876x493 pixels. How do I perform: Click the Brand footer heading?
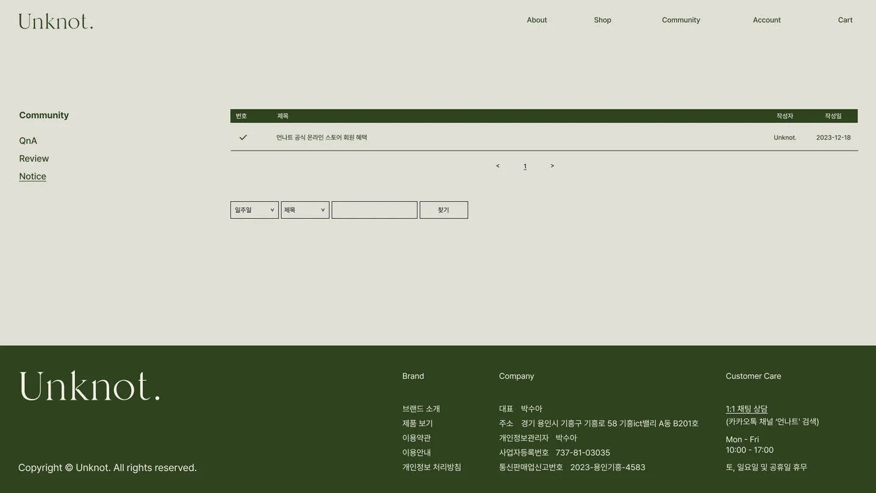click(413, 376)
